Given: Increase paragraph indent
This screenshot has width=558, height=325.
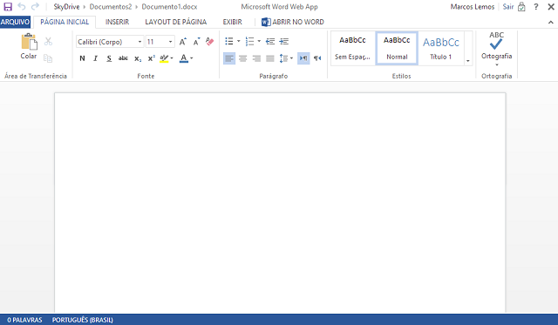Looking at the screenshot, I should [283, 41].
